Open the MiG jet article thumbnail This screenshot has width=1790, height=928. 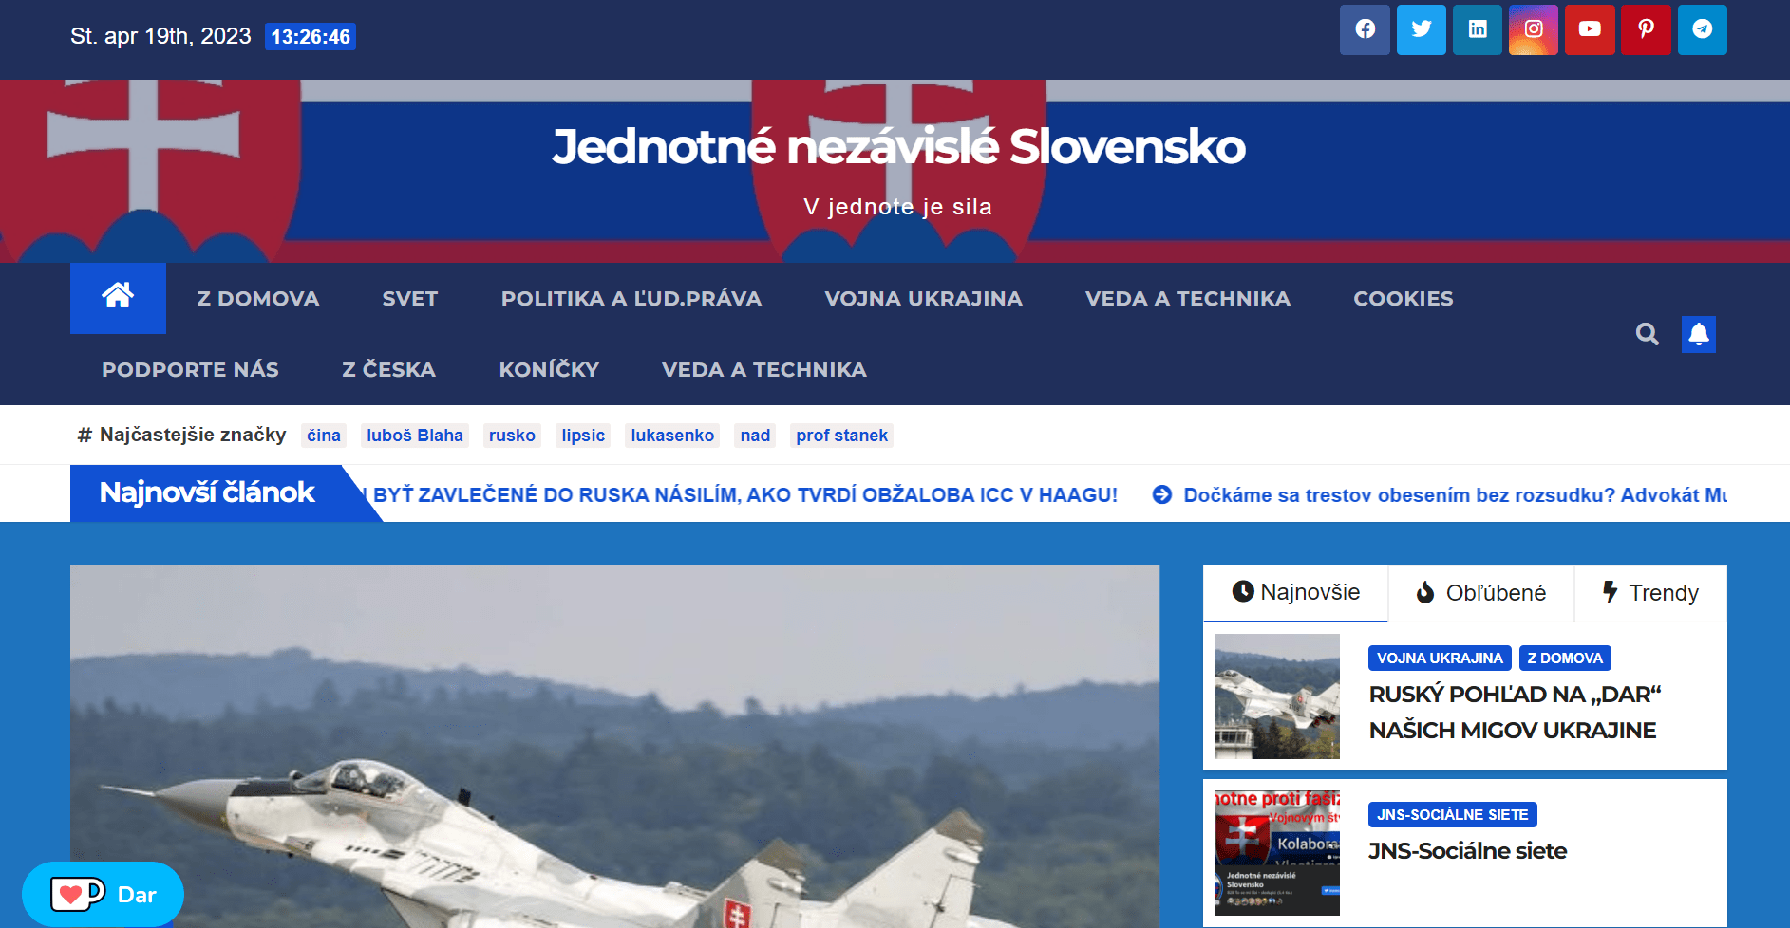tap(1277, 696)
